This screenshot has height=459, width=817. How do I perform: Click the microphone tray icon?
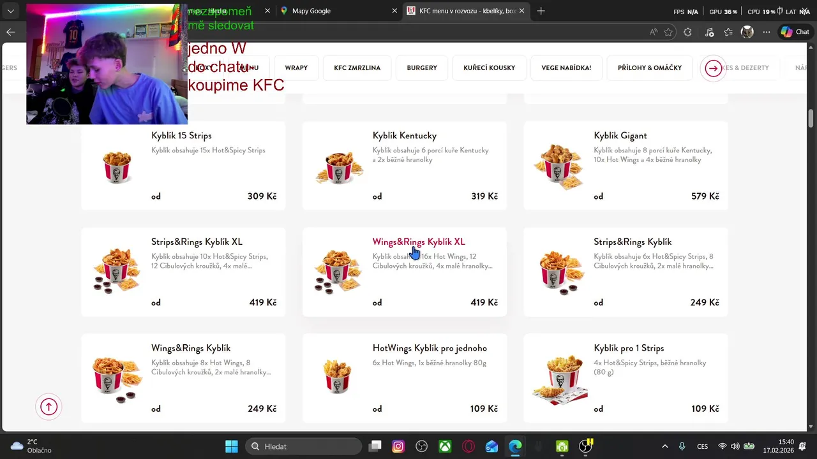(x=682, y=446)
